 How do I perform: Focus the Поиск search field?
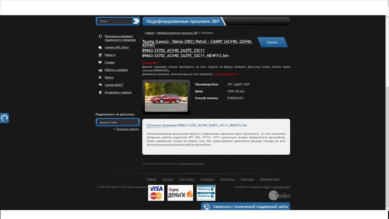[115, 21]
